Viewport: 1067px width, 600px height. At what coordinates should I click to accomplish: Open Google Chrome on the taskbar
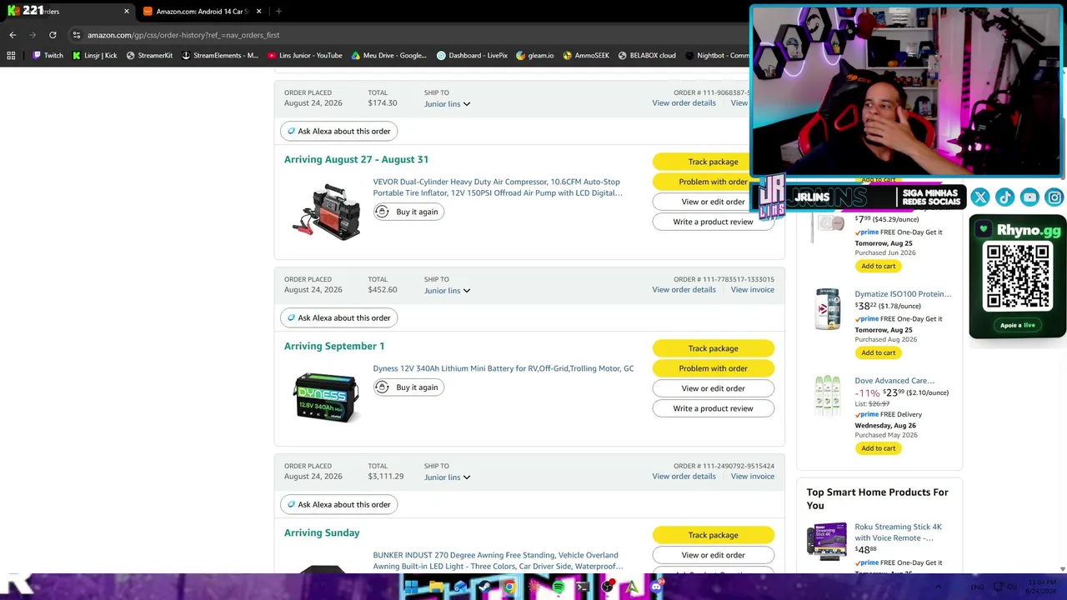(x=509, y=587)
